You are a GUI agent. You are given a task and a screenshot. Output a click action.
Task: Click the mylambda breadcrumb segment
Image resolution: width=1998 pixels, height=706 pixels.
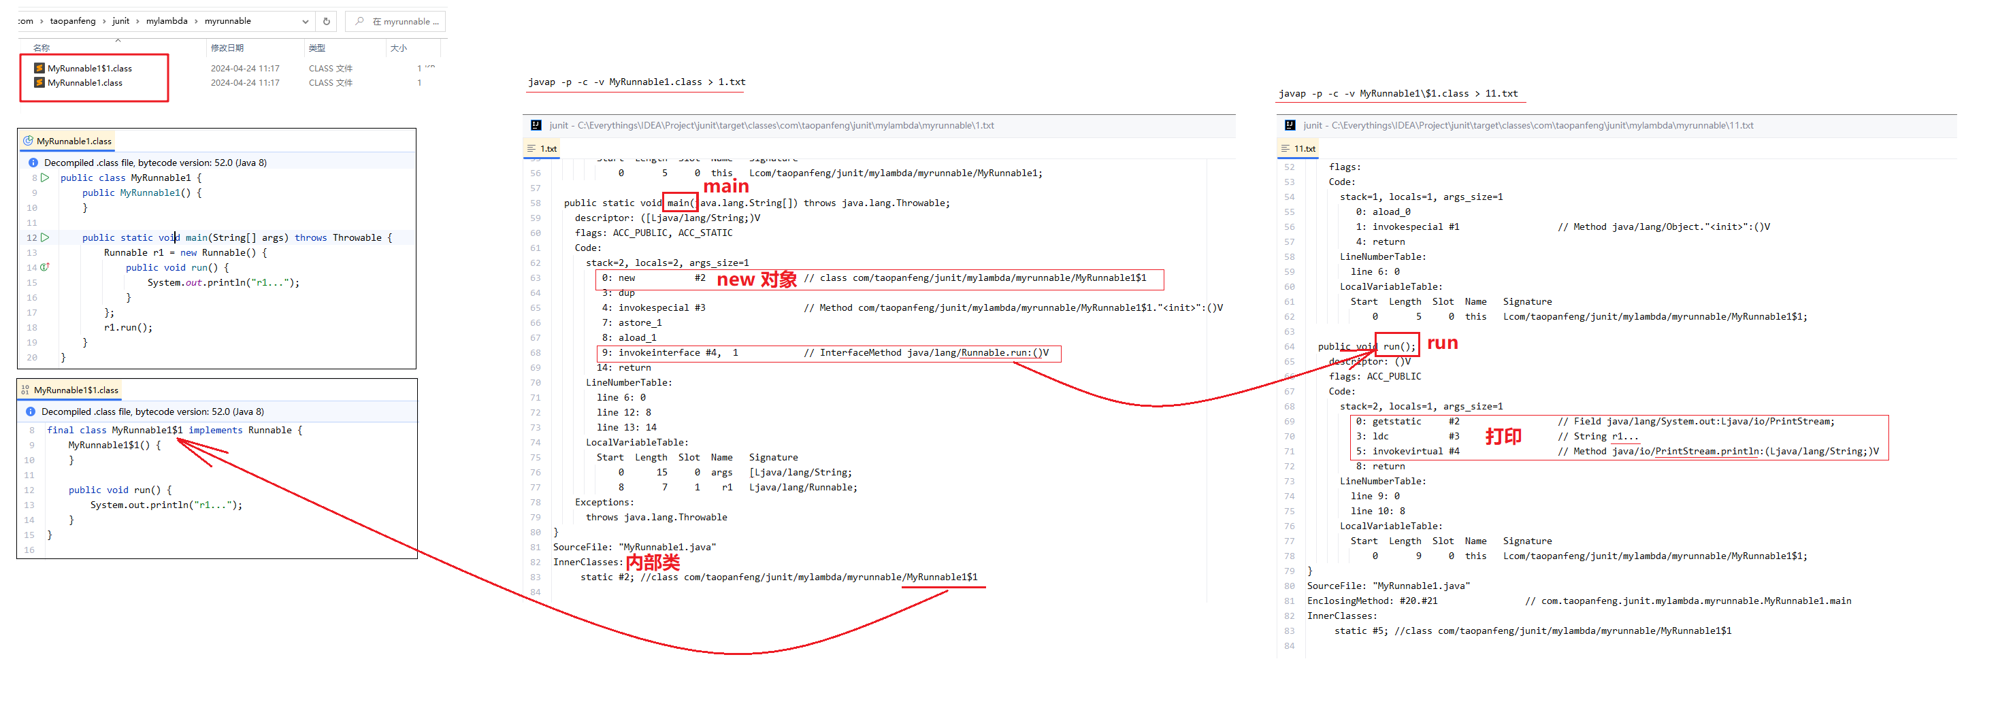(x=167, y=21)
